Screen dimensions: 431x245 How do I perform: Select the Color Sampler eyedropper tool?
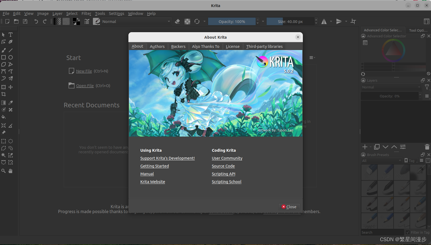tap(11, 103)
